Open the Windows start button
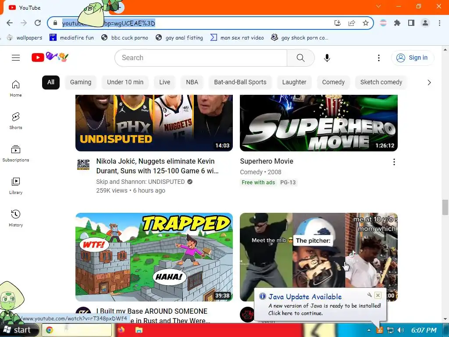This screenshot has height=337, width=449. (x=19, y=330)
